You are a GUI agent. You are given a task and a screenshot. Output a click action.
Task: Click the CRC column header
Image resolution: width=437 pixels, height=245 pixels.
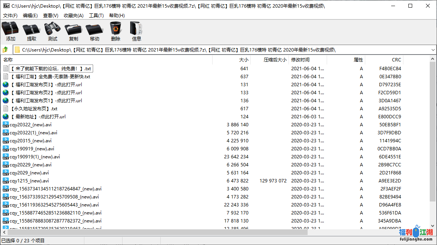(x=396, y=60)
